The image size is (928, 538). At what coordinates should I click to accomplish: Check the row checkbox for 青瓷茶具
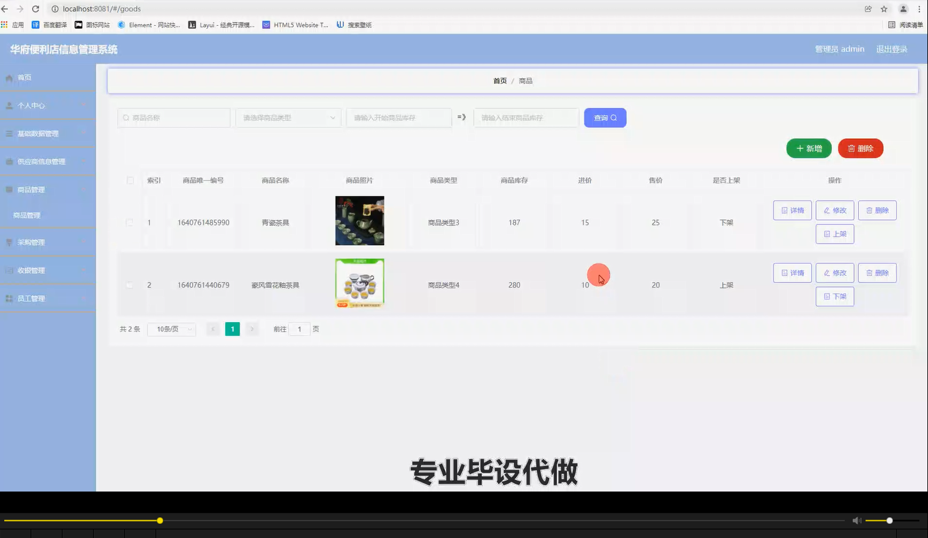click(130, 222)
